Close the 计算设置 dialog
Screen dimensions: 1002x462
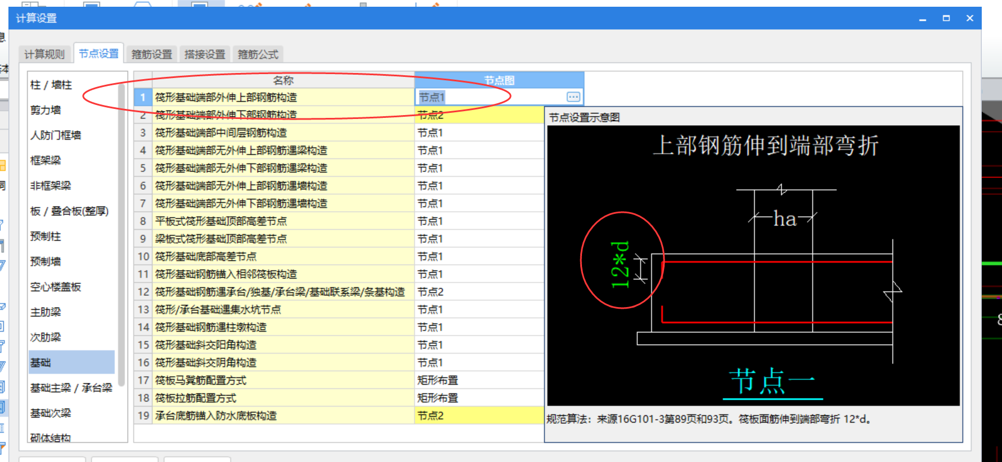pyautogui.click(x=970, y=19)
